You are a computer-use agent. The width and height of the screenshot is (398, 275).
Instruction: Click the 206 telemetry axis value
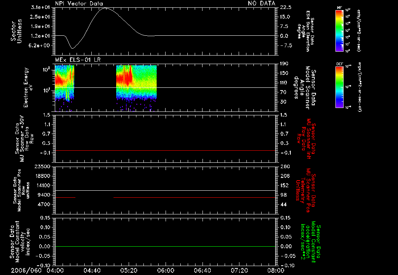pos(285,176)
